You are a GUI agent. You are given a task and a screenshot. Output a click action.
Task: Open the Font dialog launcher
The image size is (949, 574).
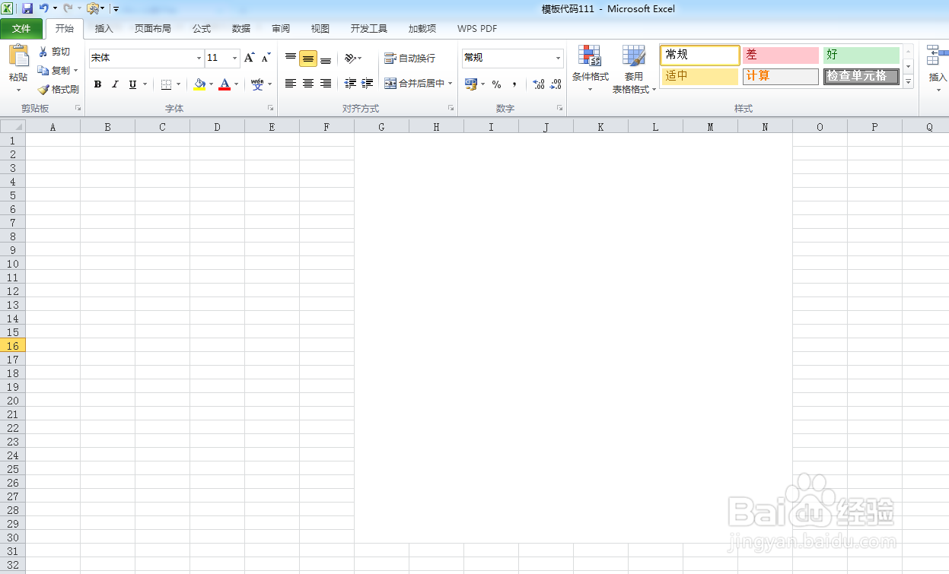[x=270, y=109]
